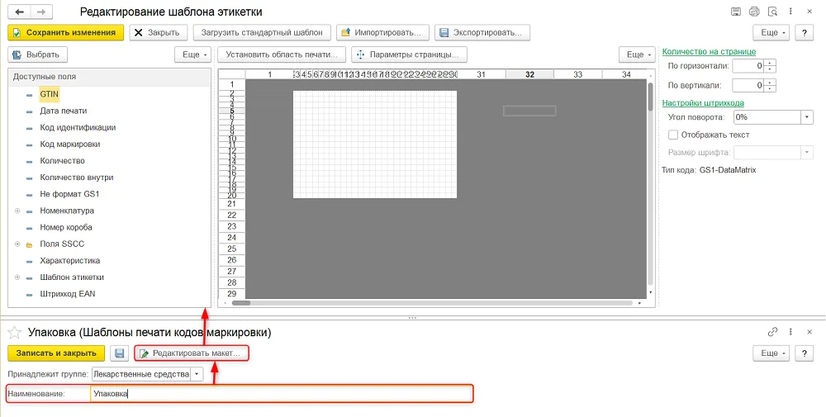
Task: Click row header 25 in the grid
Action: click(232, 249)
